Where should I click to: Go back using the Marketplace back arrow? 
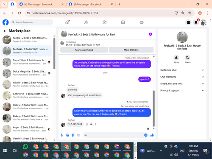coord(5,31)
